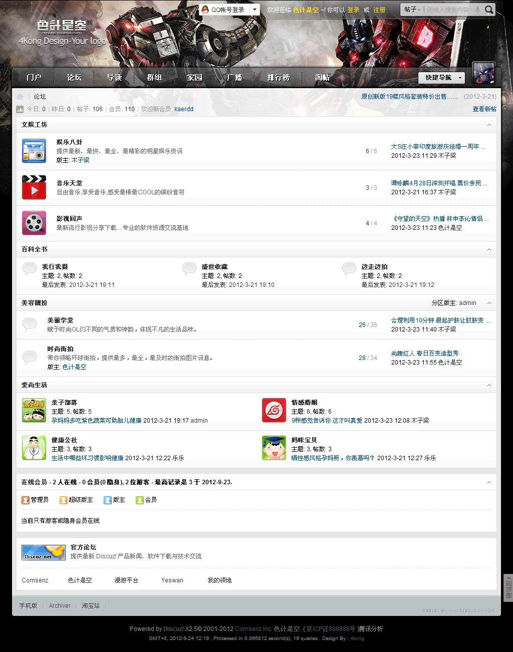Click the search input field
513x652 pixels.
(x=449, y=10)
